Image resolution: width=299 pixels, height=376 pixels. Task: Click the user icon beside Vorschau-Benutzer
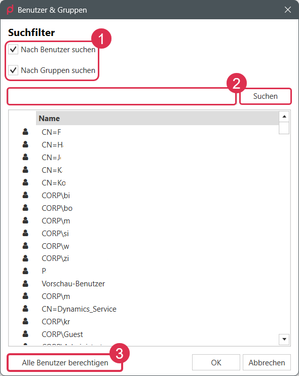tap(25, 284)
